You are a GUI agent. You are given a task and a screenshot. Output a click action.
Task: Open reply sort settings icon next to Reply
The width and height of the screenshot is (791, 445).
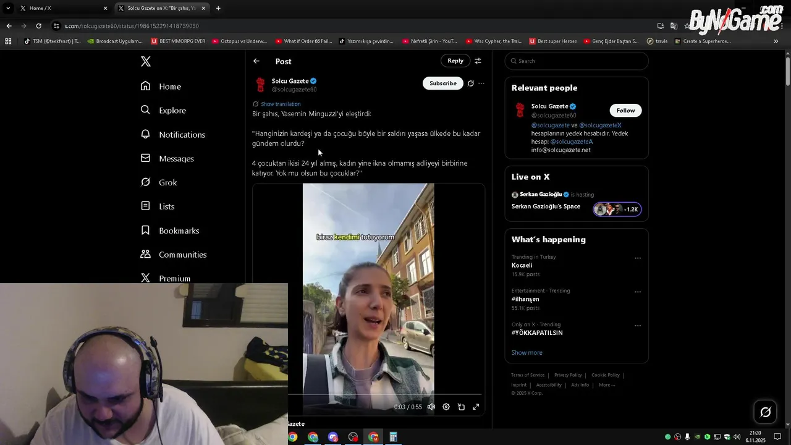click(478, 61)
